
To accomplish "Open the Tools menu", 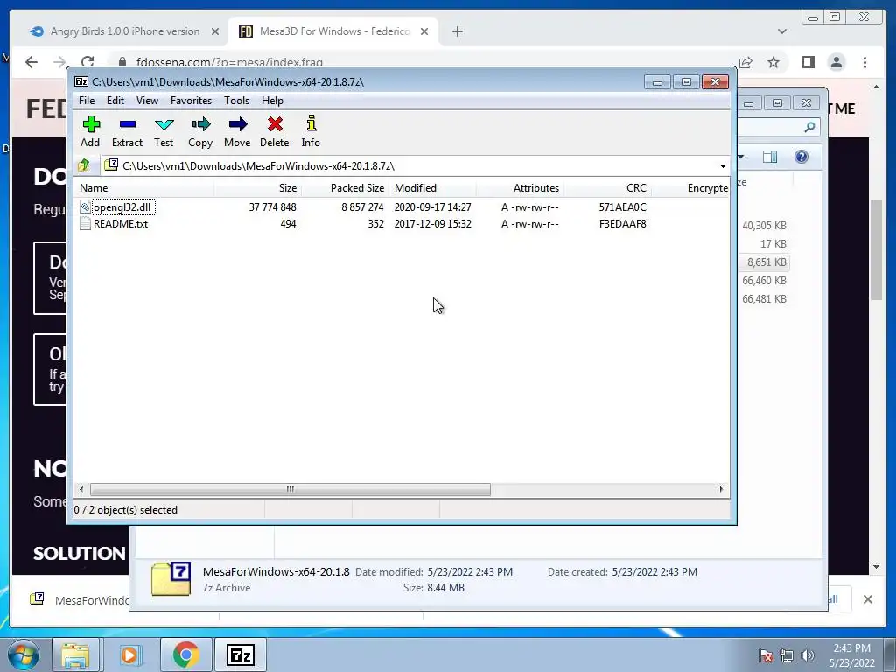I will tap(236, 101).
